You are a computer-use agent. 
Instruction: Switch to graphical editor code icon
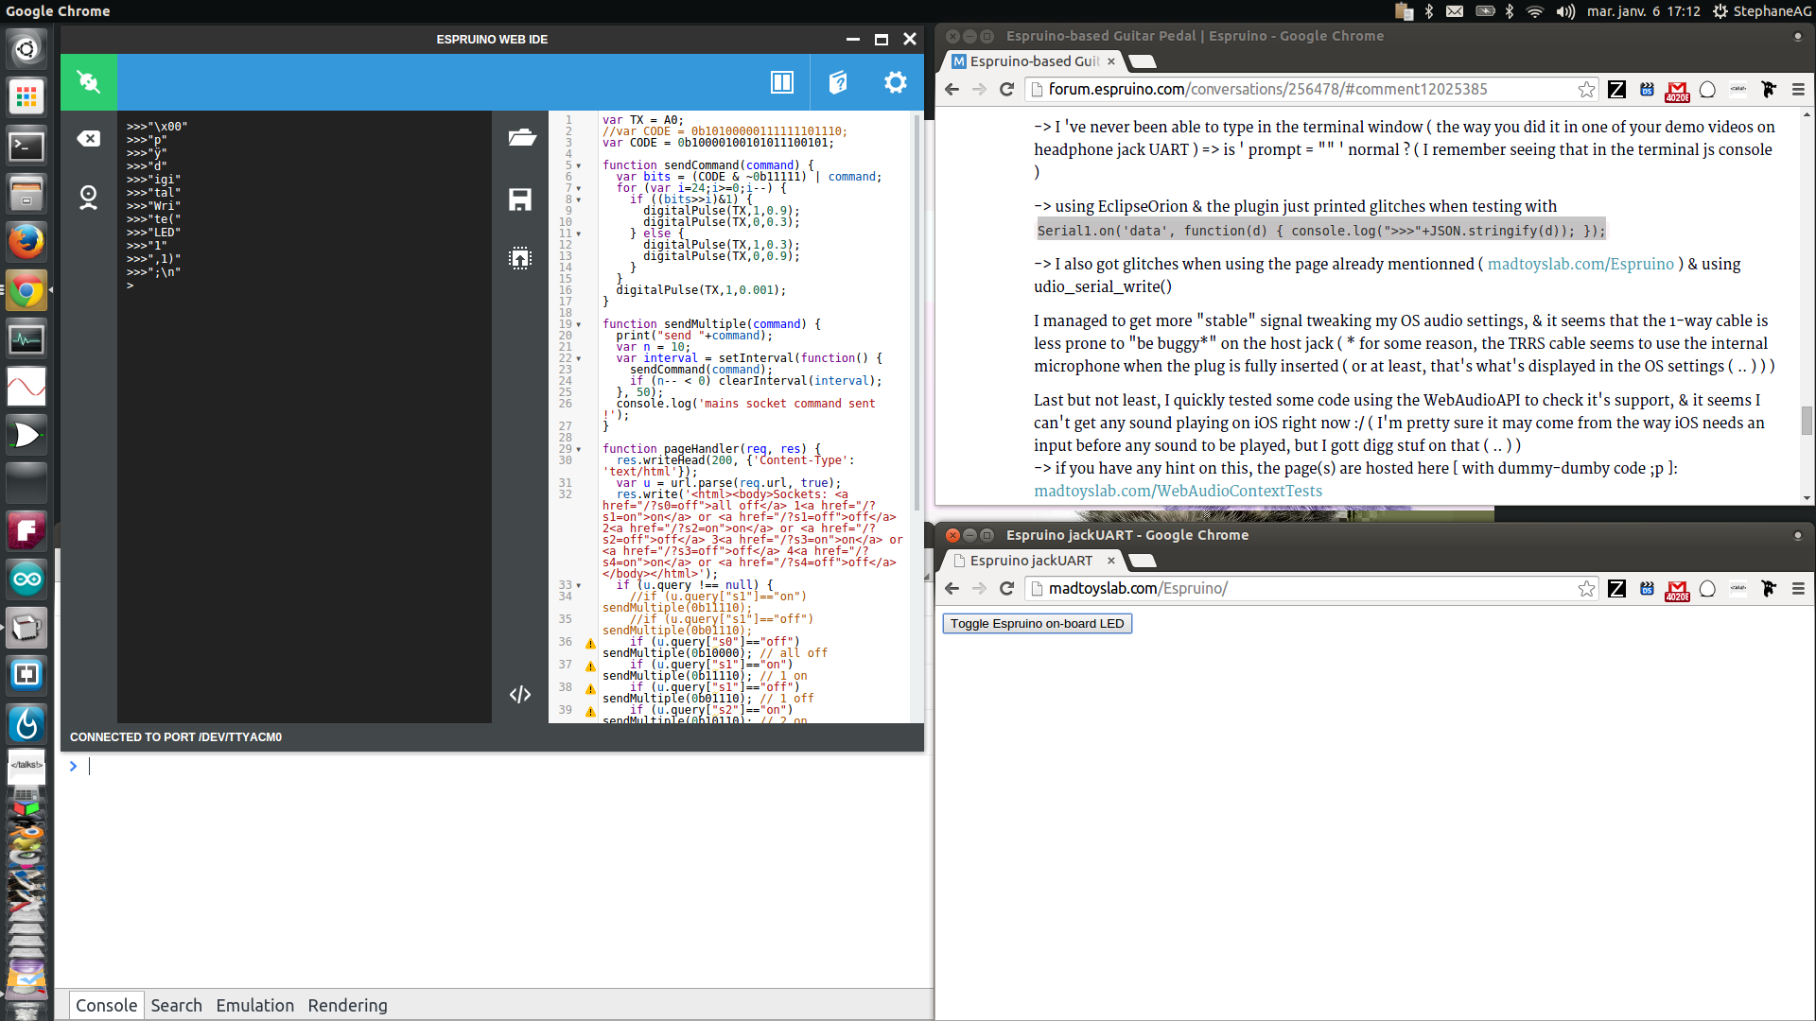(520, 695)
